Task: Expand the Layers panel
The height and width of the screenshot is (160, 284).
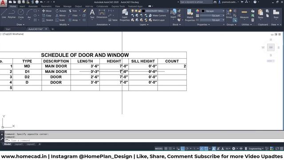Action: click(144, 24)
